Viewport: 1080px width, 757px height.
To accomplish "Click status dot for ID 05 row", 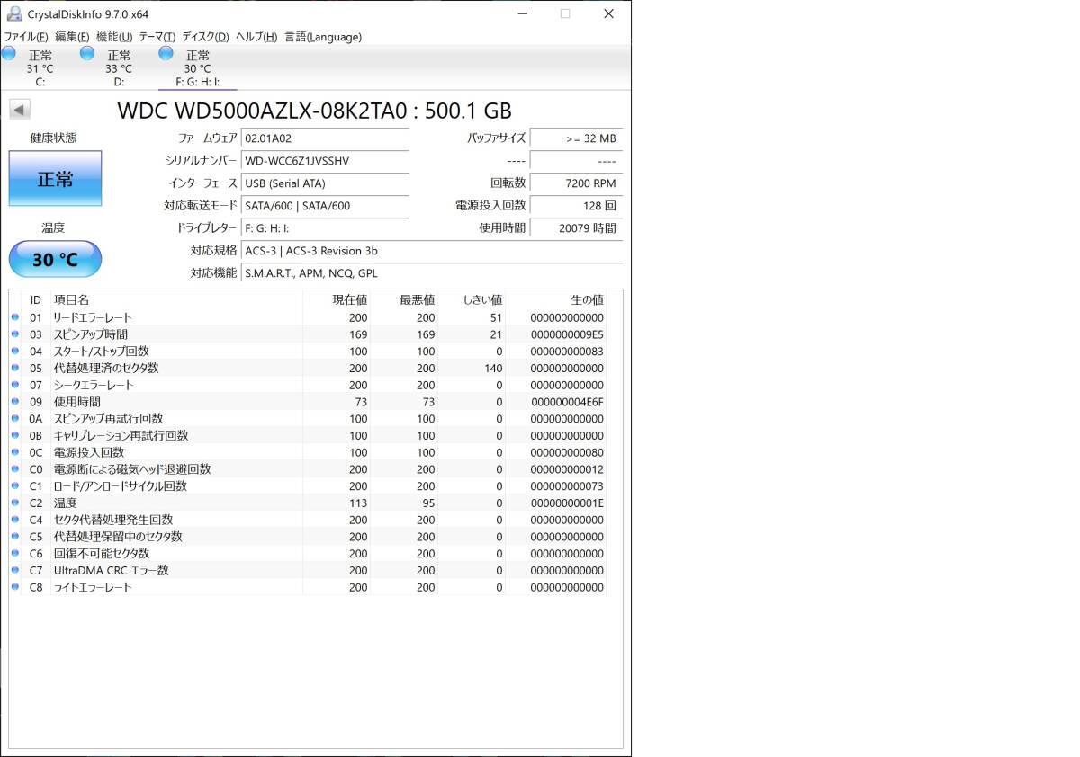I will [14, 368].
